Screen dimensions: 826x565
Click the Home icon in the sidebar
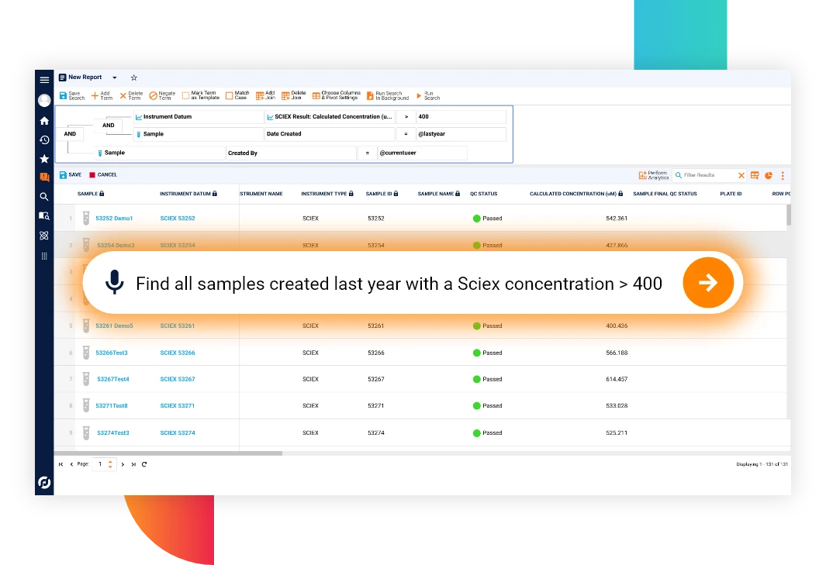pyautogui.click(x=44, y=120)
